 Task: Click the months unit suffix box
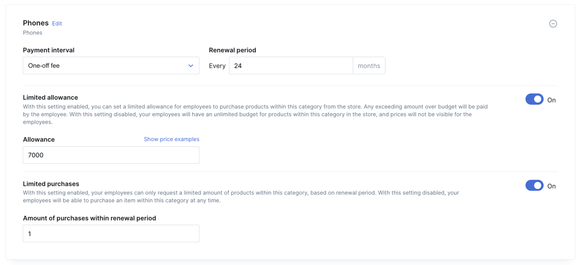click(369, 66)
